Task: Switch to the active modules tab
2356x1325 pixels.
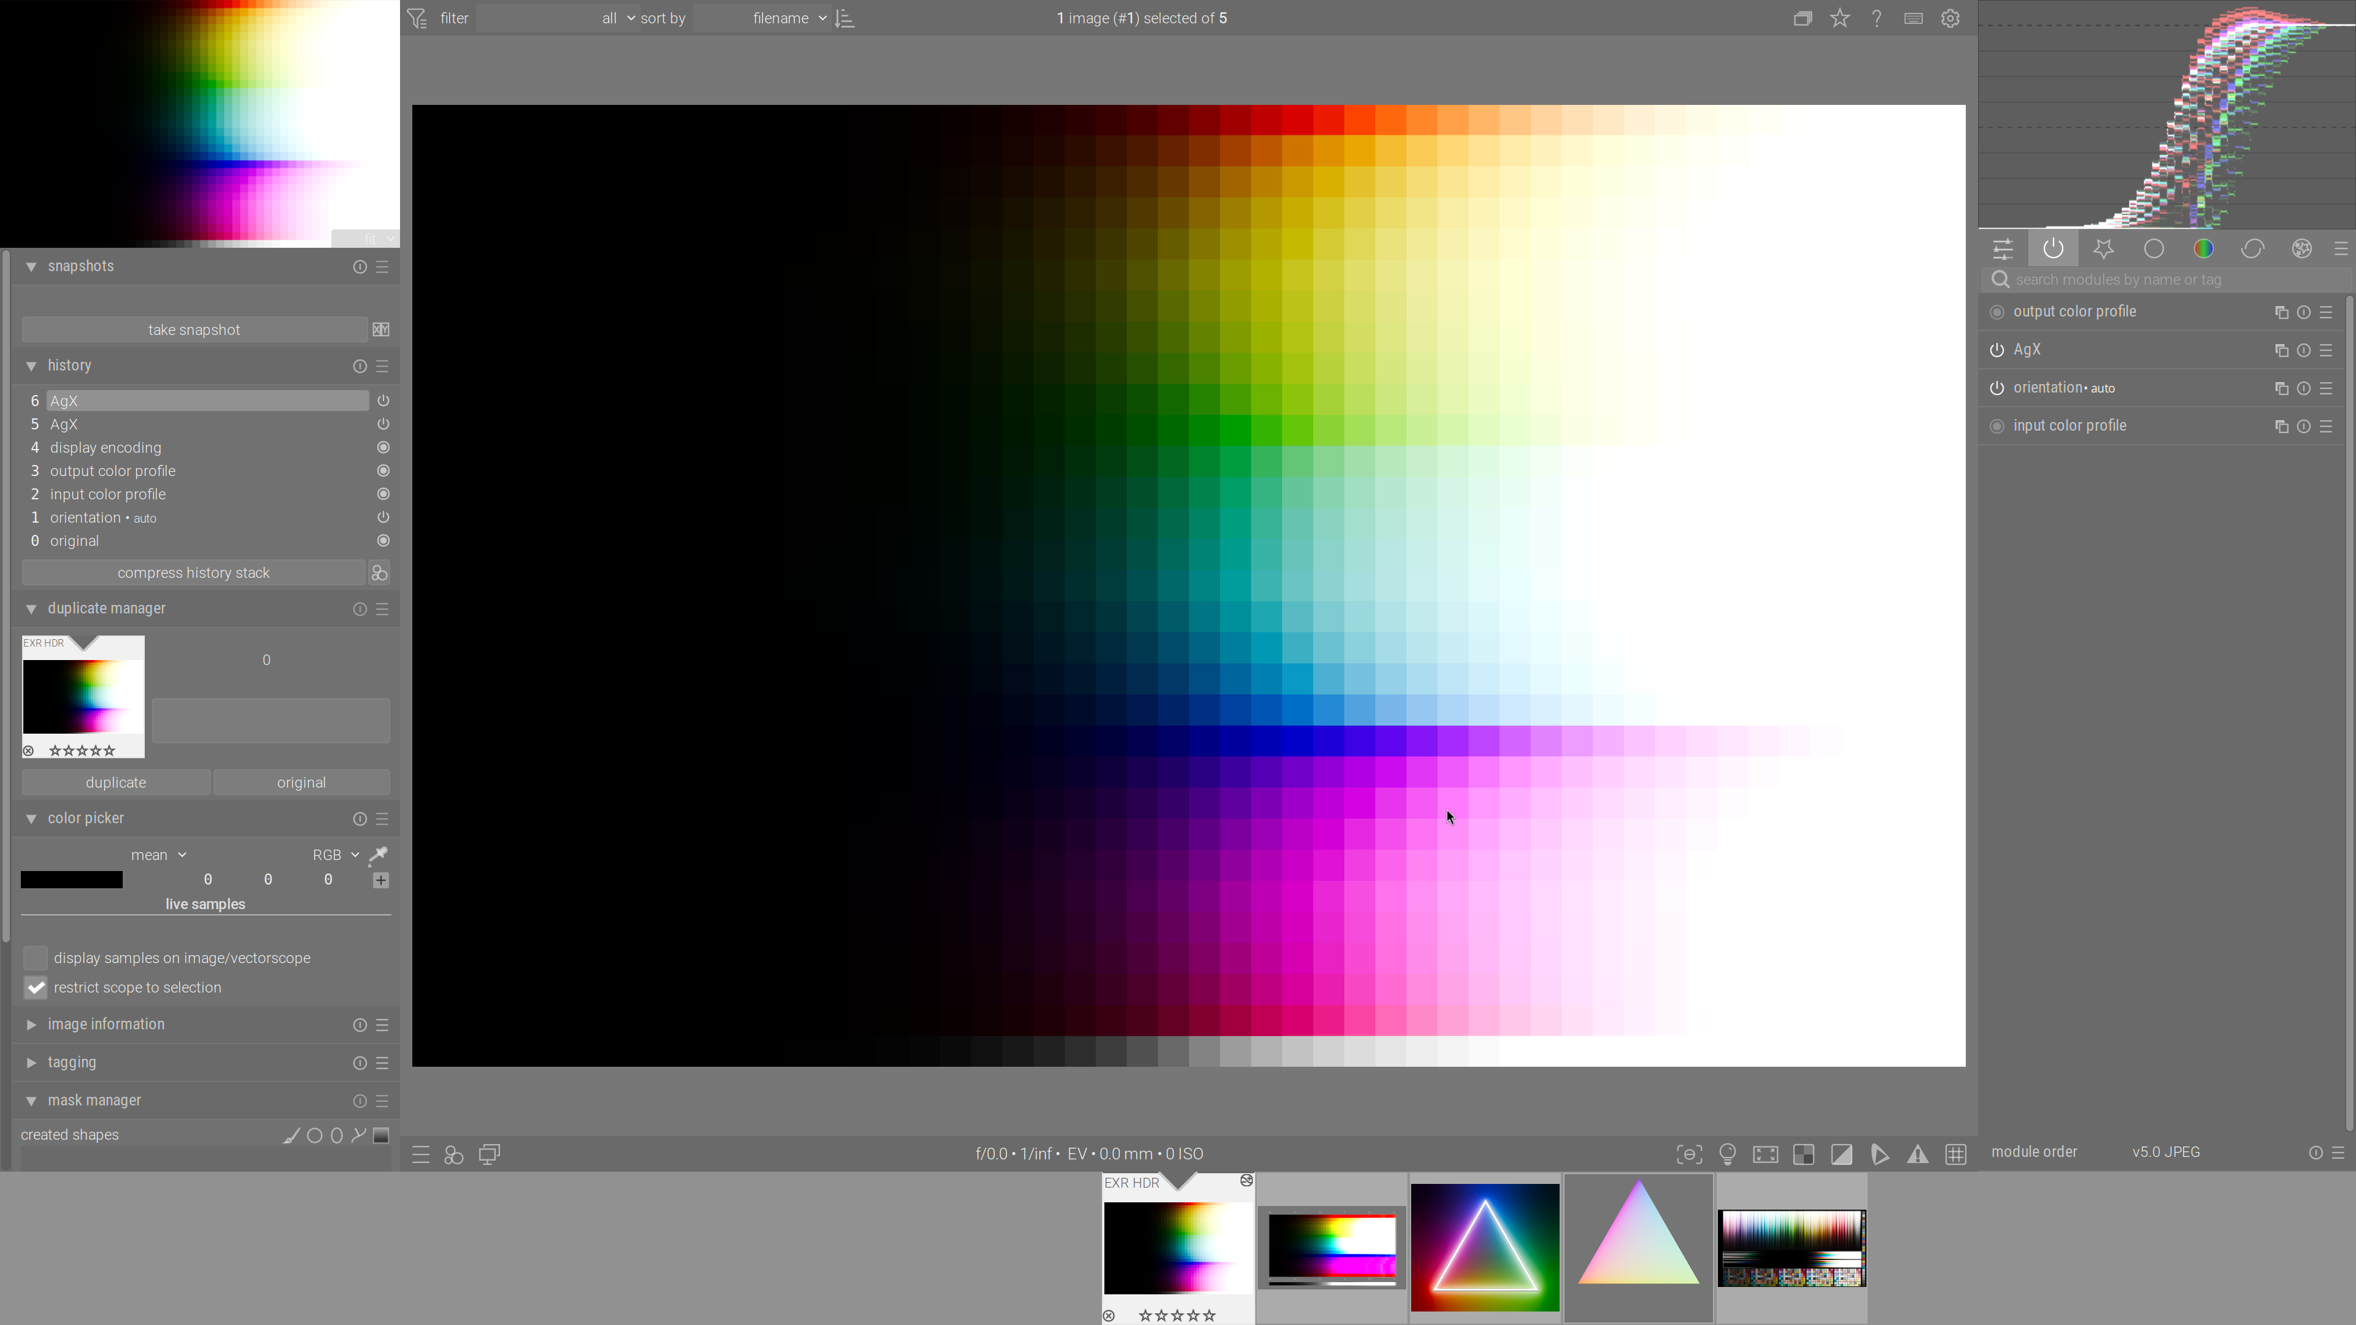Action: click(2052, 248)
